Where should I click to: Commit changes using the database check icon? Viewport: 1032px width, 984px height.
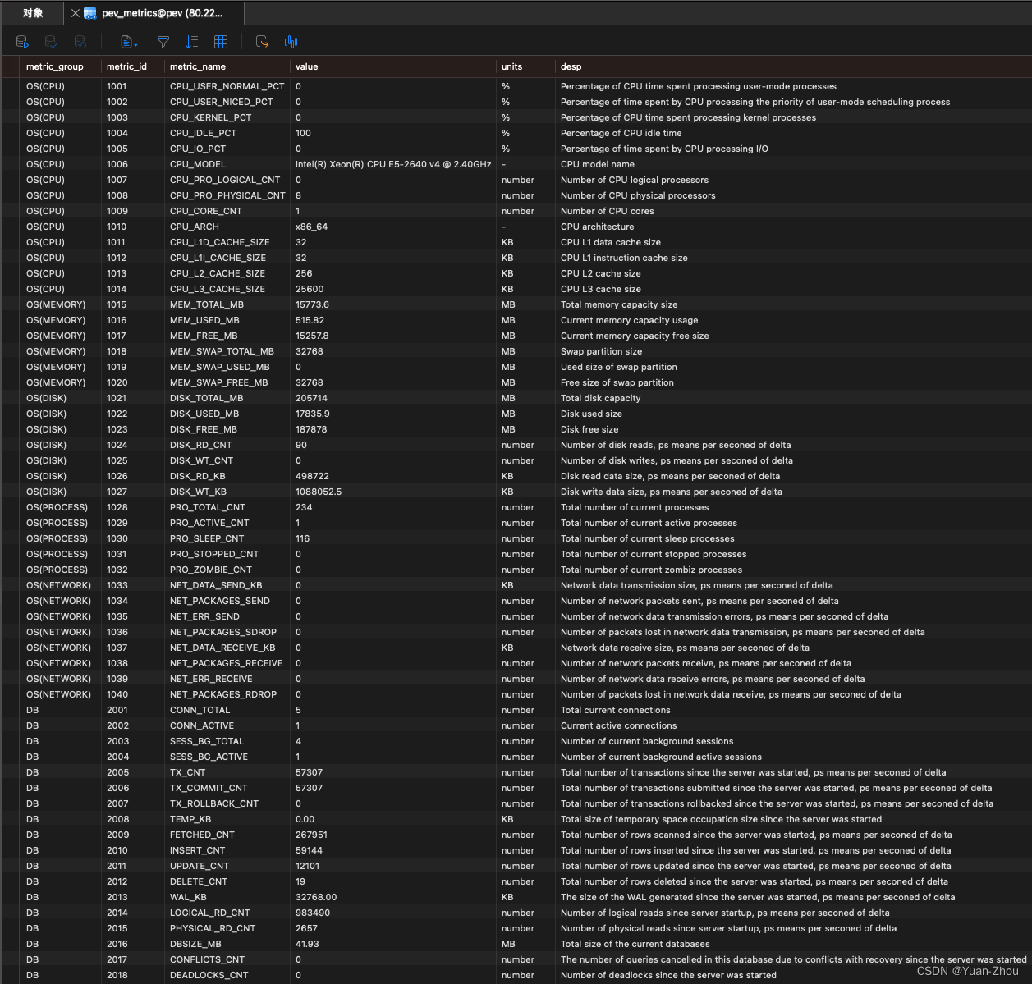click(50, 41)
